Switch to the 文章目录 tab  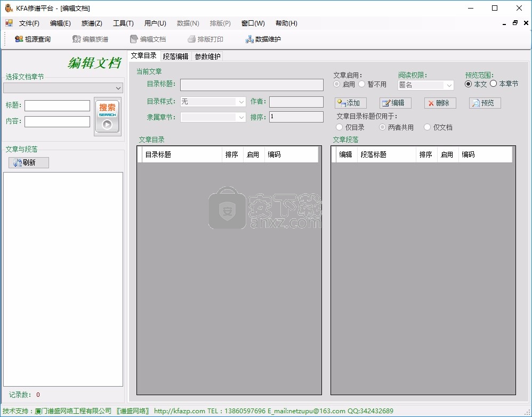coord(144,55)
